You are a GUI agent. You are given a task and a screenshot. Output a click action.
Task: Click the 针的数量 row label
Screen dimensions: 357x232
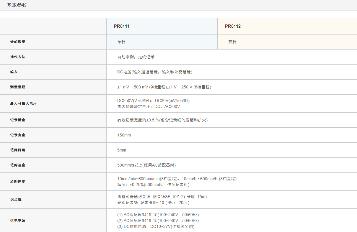pyautogui.click(x=18, y=42)
